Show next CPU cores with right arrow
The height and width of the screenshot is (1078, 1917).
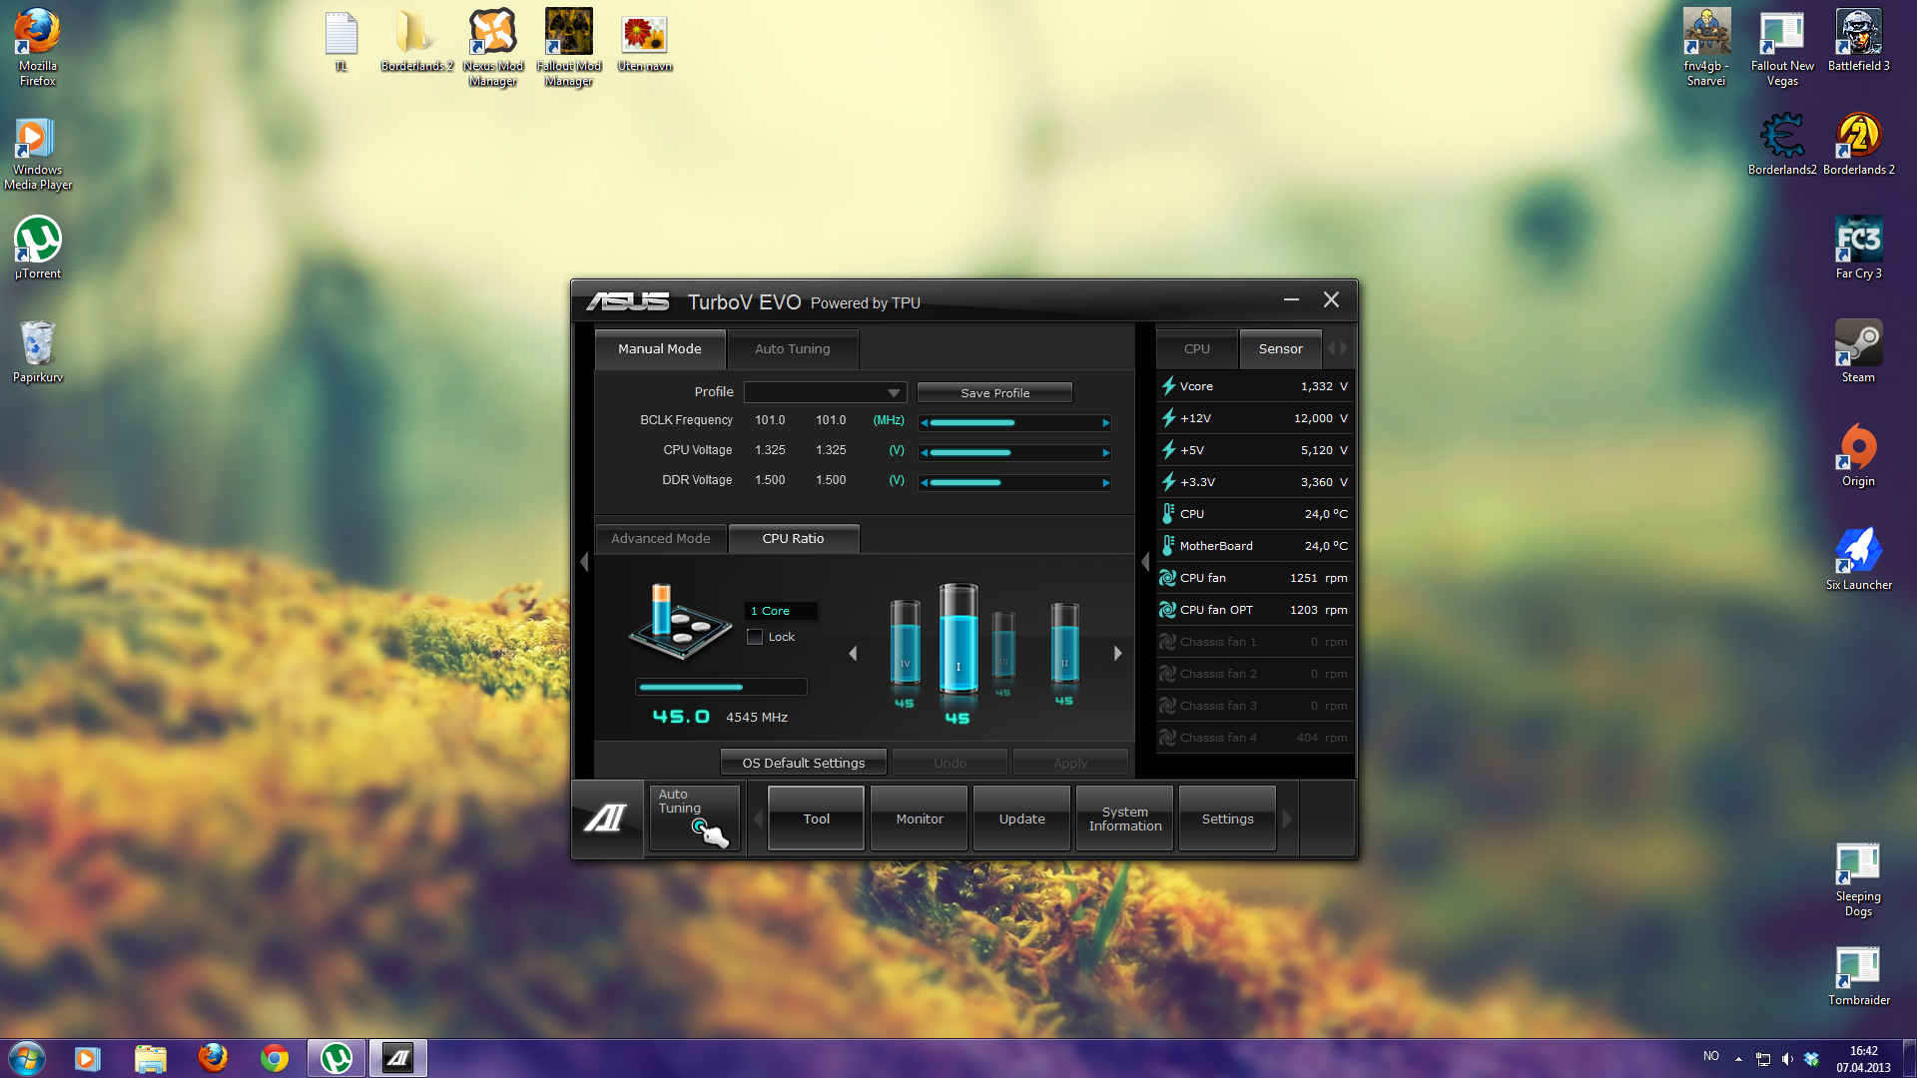click(1117, 653)
